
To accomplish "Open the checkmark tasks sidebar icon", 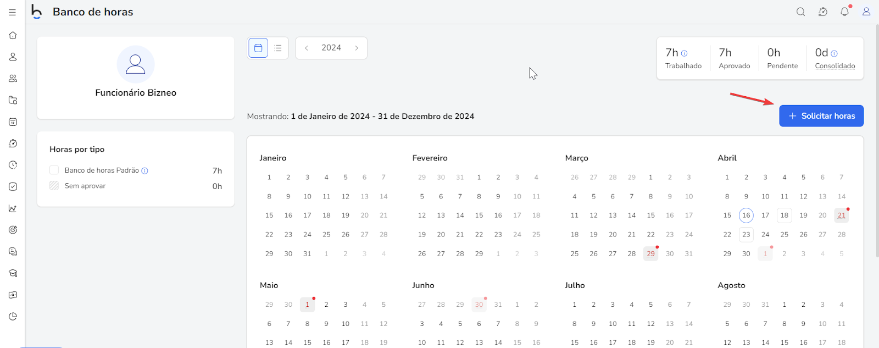I will [13, 186].
